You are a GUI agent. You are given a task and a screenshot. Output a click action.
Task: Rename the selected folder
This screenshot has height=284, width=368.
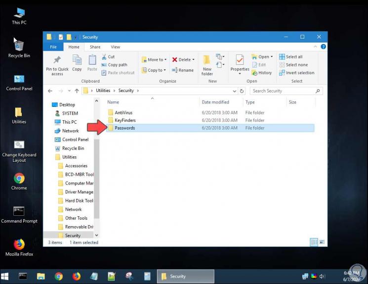[x=183, y=70]
